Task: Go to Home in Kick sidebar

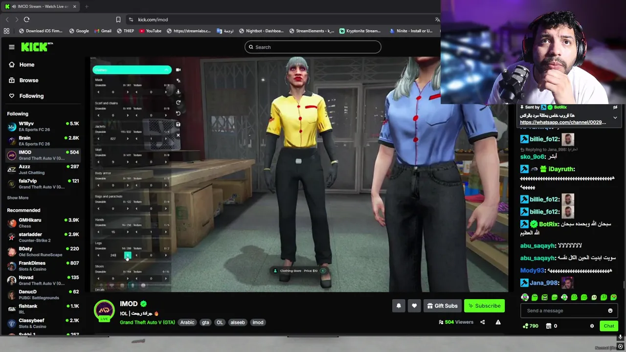Action: coord(22,65)
